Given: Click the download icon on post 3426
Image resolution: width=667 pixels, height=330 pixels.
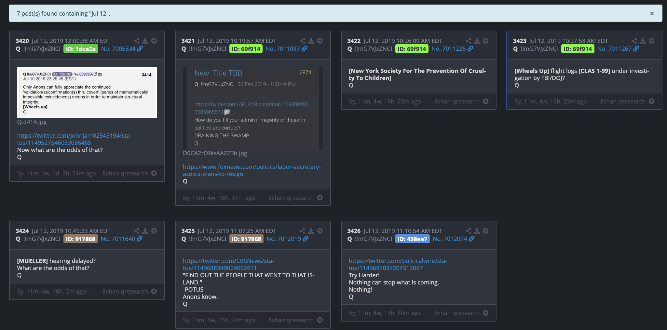Looking at the screenshot, I should 477,231.
